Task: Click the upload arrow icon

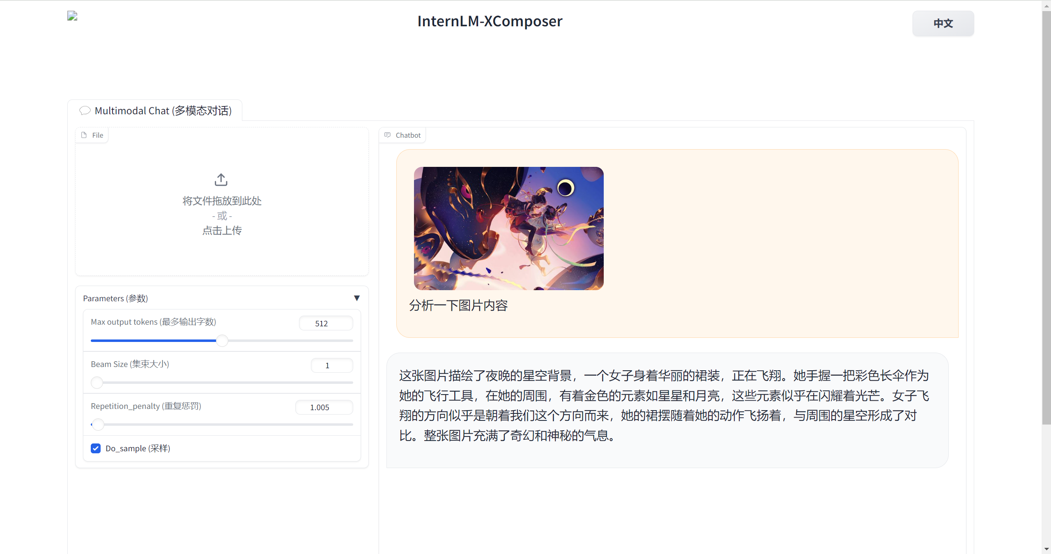Action: [x=221, y=180]
